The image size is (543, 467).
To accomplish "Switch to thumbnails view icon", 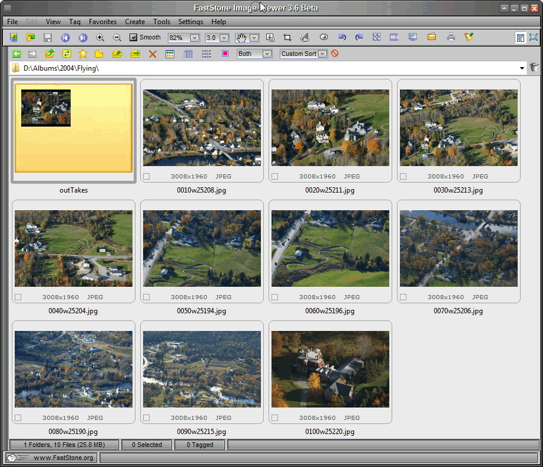I will pyautogui.click(x=170, y=54).
